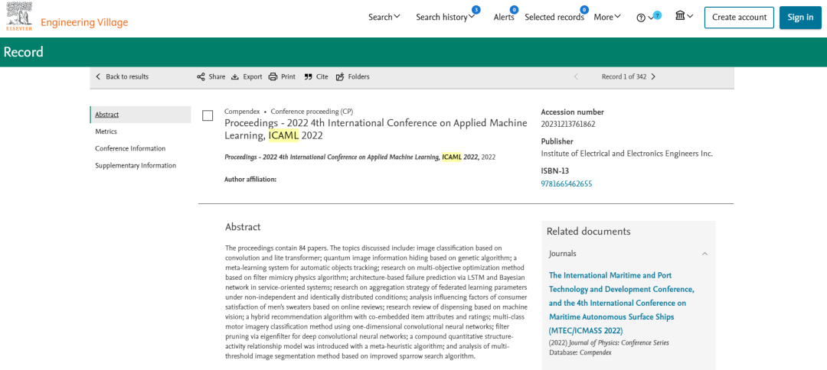Click the Search history badge showing 3
827x370 pixels.
coord(476,9)
